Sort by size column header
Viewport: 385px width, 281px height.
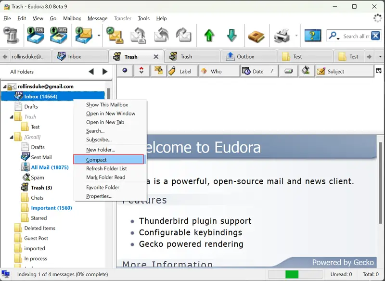click(288, 71)
